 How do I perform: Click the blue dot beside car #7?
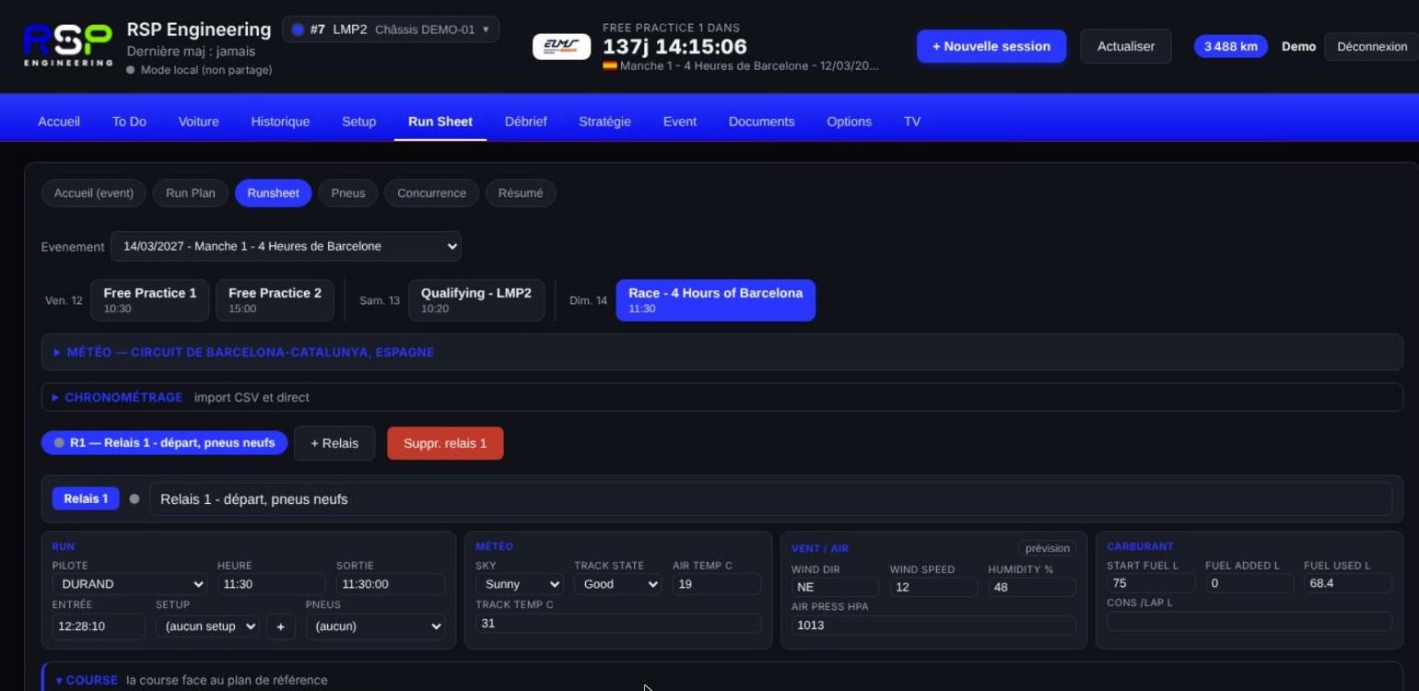point(297,29)
